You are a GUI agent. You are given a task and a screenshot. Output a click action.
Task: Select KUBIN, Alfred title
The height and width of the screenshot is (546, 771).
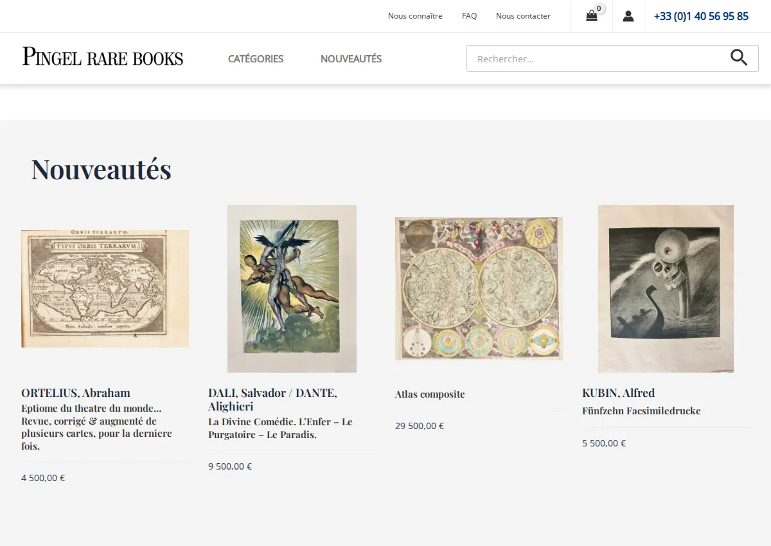click(618, 393)
